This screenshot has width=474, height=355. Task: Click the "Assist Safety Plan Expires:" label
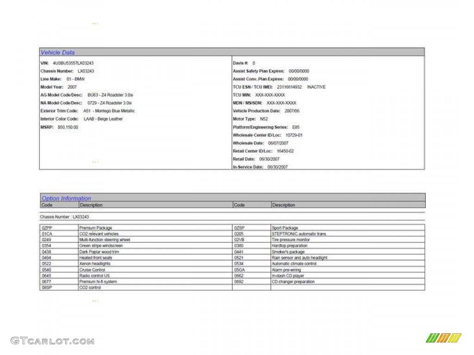point(258,71)
